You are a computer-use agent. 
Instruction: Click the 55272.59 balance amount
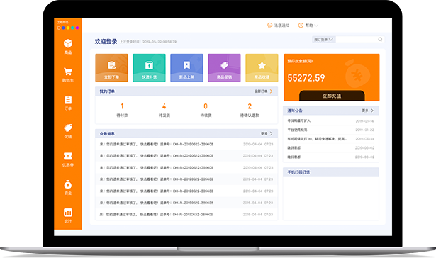[x=306, y=78]
